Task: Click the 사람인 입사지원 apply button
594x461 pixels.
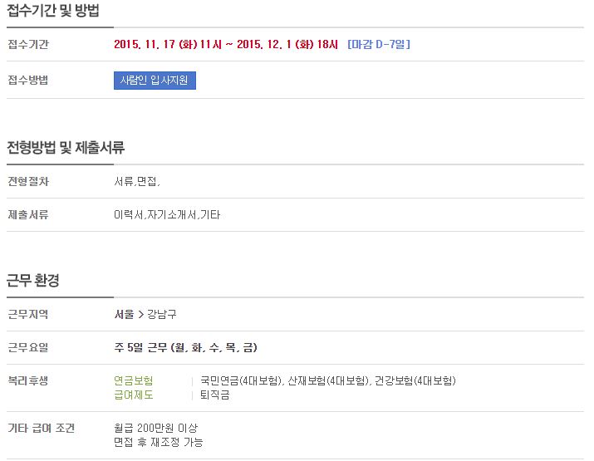Action: coord(155,81)
